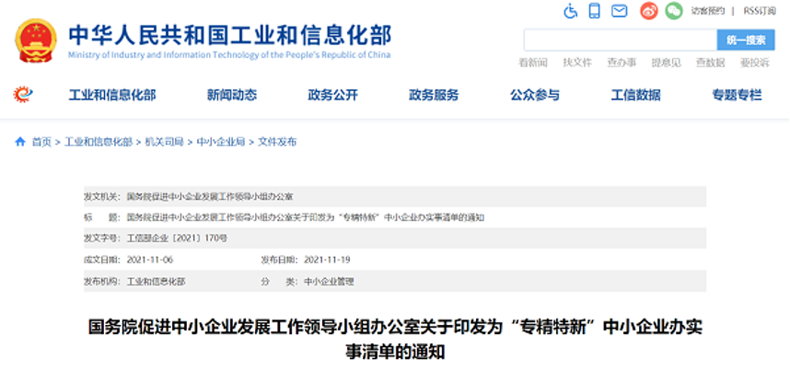The width and height of the screenshot is (790, 372).
Task: Open the WeChat social icon
Action: coord(674,11)
